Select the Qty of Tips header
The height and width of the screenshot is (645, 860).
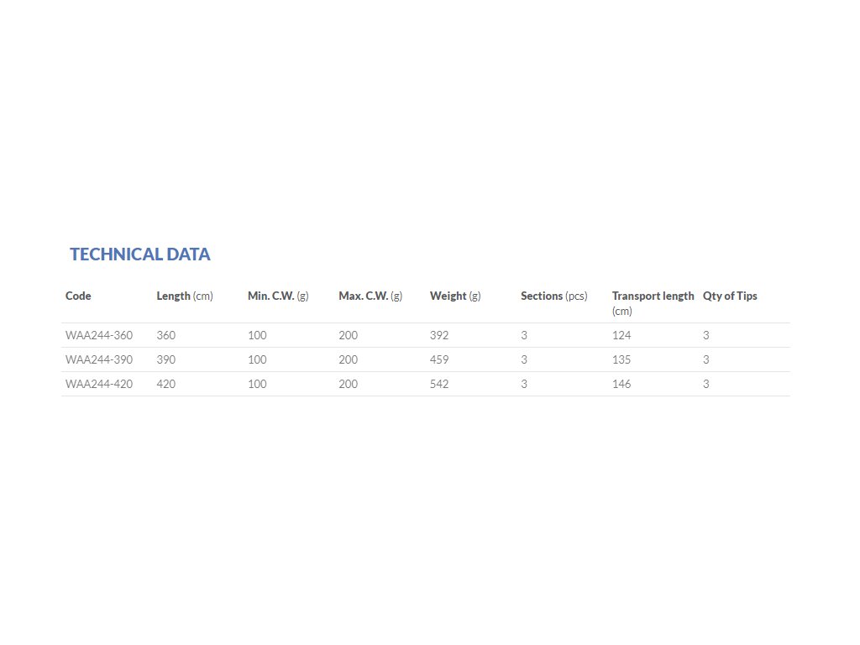(x=730, y=296)
